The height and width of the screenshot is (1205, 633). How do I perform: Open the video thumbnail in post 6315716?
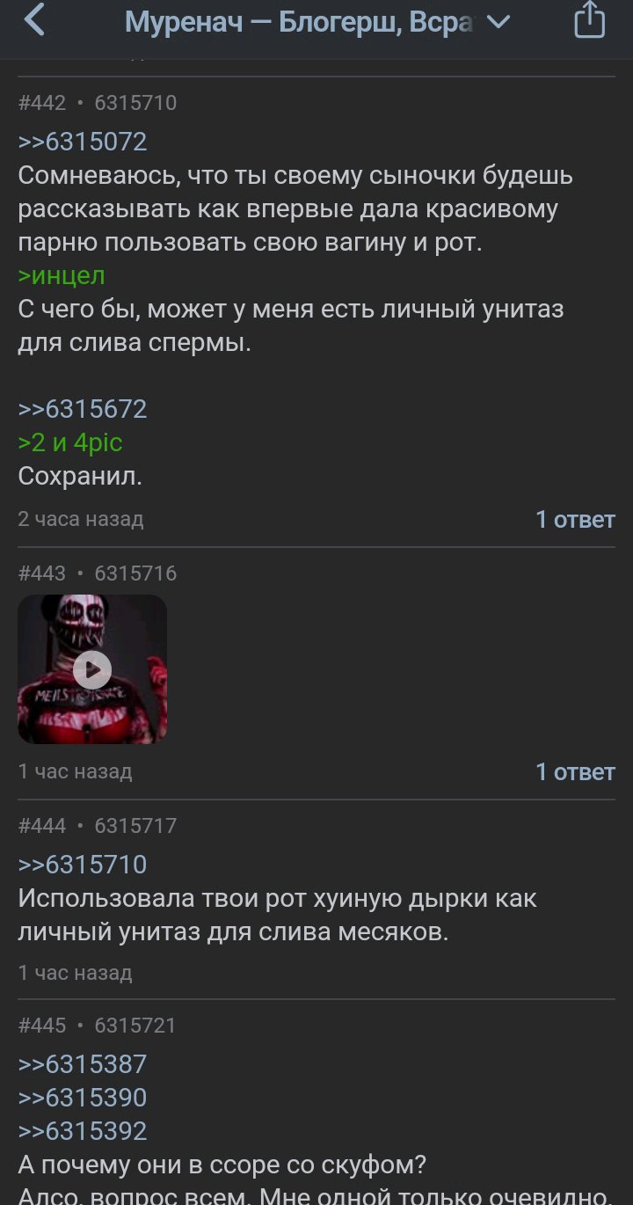pos(92,669)
